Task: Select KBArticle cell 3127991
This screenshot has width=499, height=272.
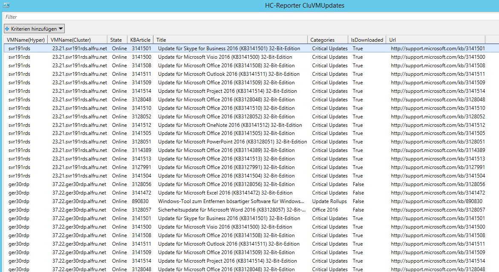Action: click(x=141, y=167)
